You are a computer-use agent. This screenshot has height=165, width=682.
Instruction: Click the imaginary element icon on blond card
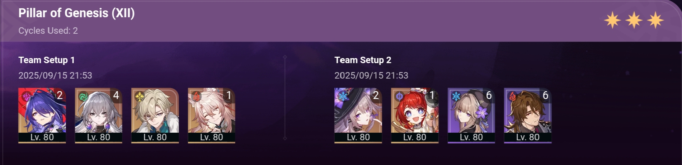[x=140, y=96]
